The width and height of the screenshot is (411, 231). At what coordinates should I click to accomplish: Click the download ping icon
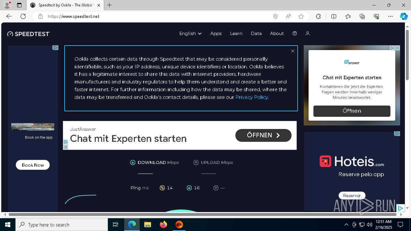[x=189, y=188]
